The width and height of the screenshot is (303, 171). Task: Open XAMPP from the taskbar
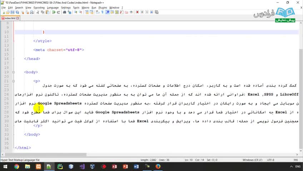[x=38, y=166]
